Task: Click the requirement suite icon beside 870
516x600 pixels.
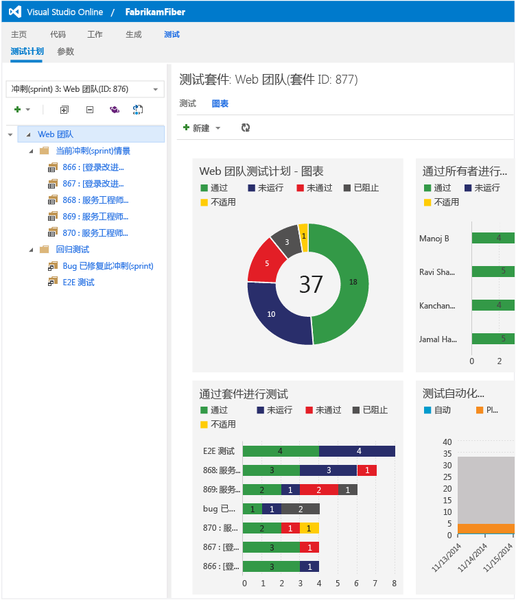Action: 53,233
